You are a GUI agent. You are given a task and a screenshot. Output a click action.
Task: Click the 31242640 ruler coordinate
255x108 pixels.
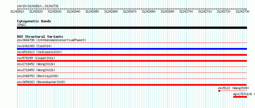tap(74, 11)
